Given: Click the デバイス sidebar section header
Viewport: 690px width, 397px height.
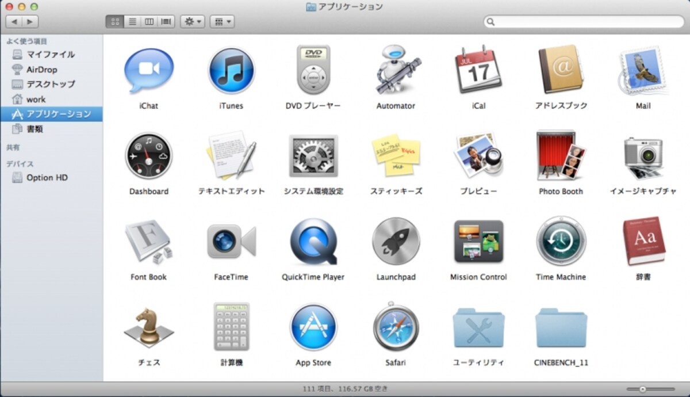Looking at the screenshot, I should click(20, 164).
